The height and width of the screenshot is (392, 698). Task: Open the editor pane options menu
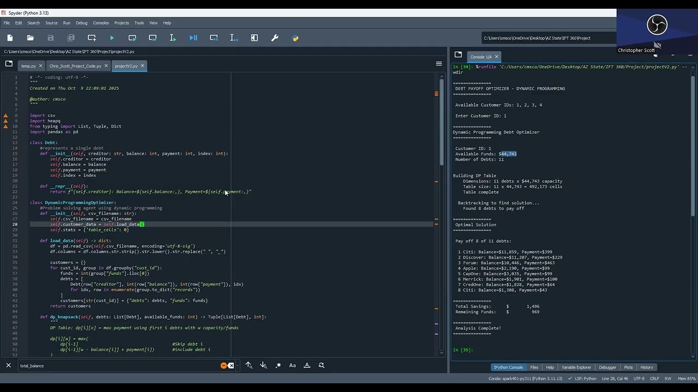[x=439, y=64]
